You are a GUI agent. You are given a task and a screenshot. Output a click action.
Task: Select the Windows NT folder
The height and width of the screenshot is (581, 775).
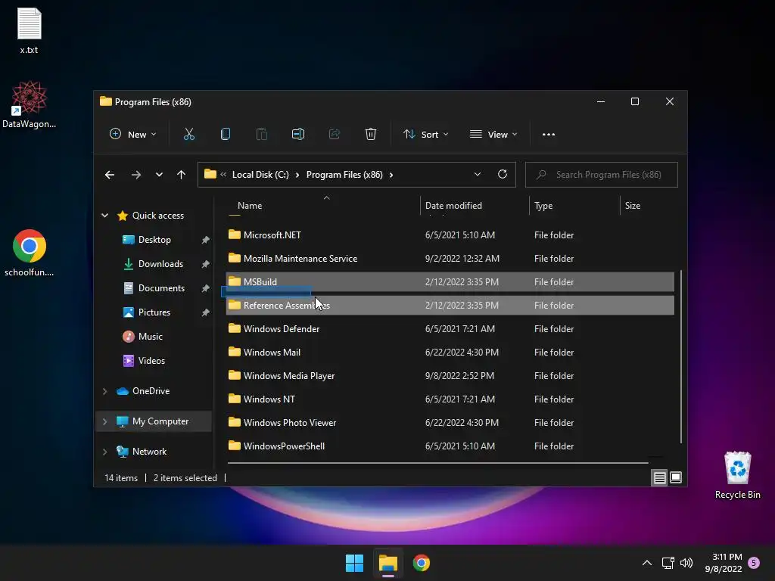(450, 399)
